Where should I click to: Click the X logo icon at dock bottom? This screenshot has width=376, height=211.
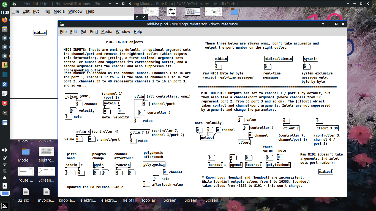5,206
